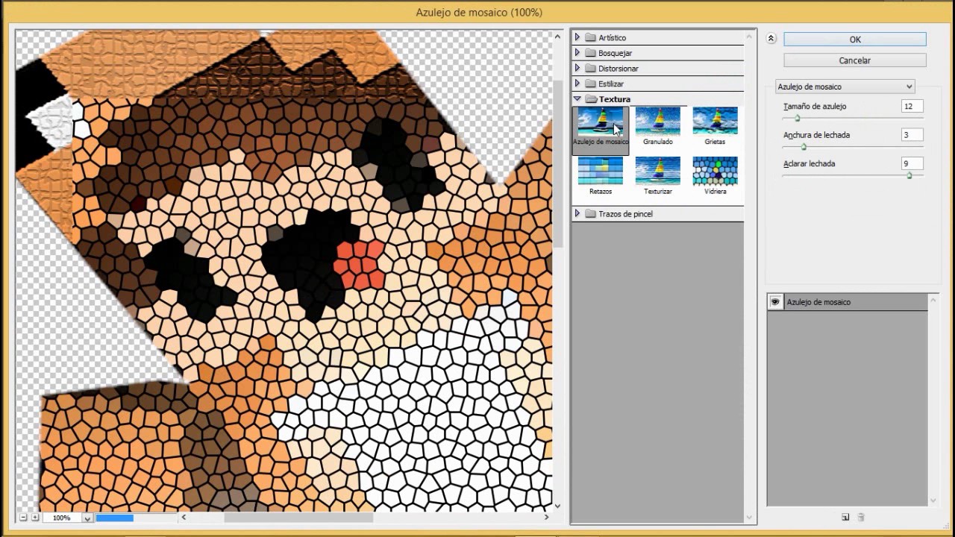
Task: Click the Tamaño de azulejo value field
Action: click(x=912, y=107)
